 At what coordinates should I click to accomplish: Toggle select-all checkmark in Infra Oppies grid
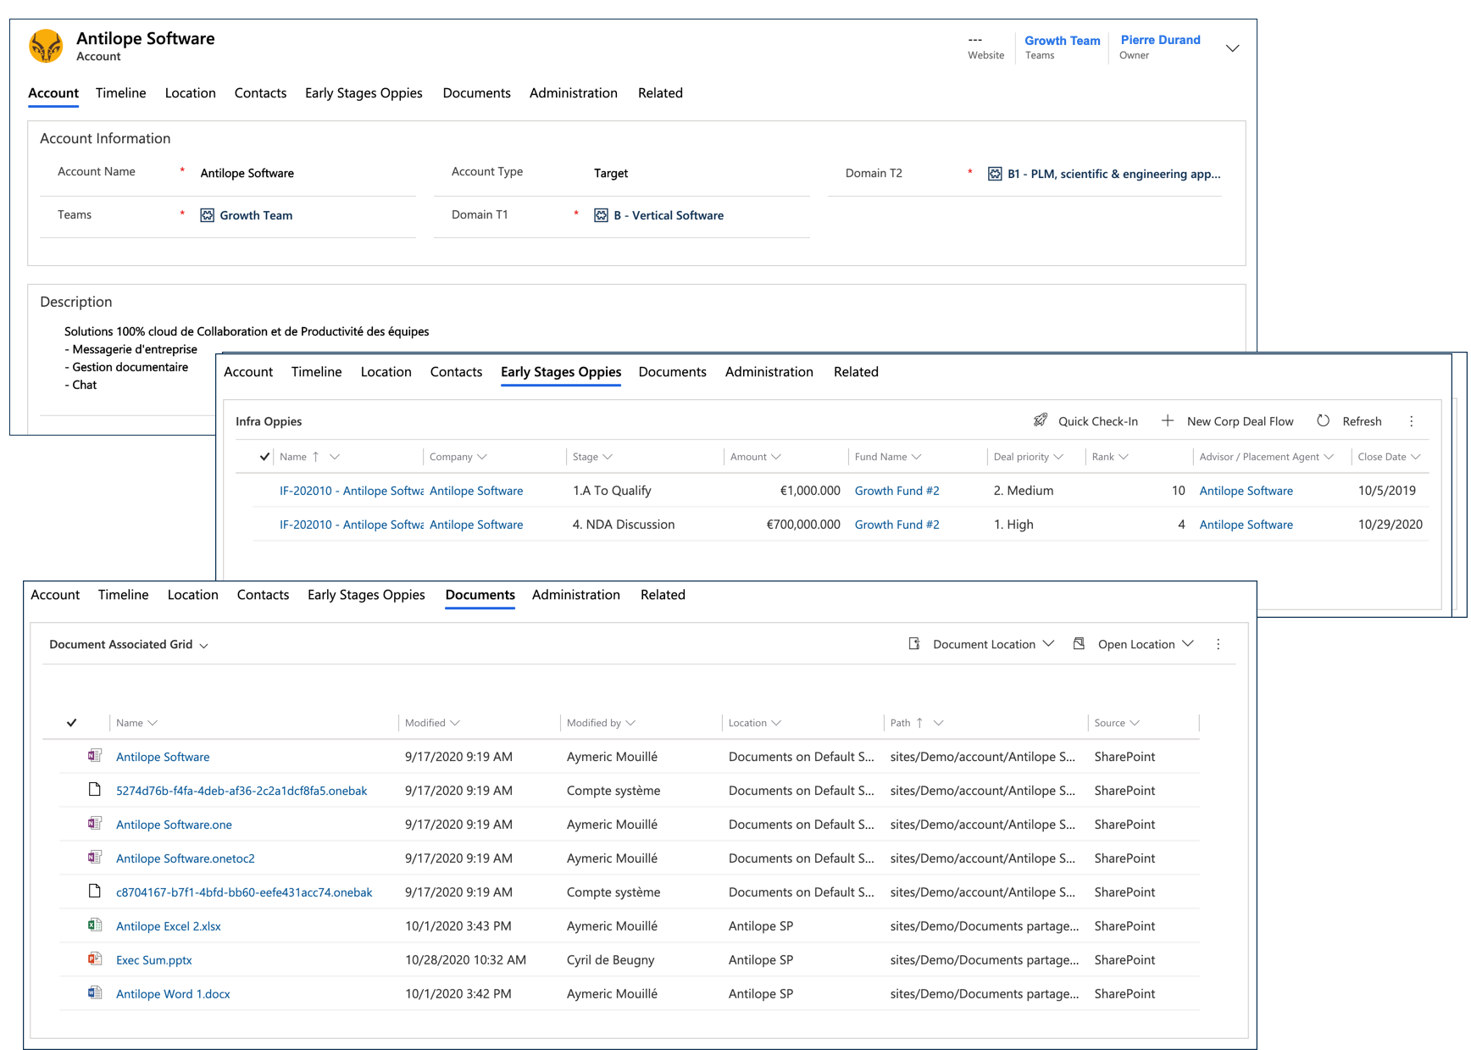tap(264, 457)
